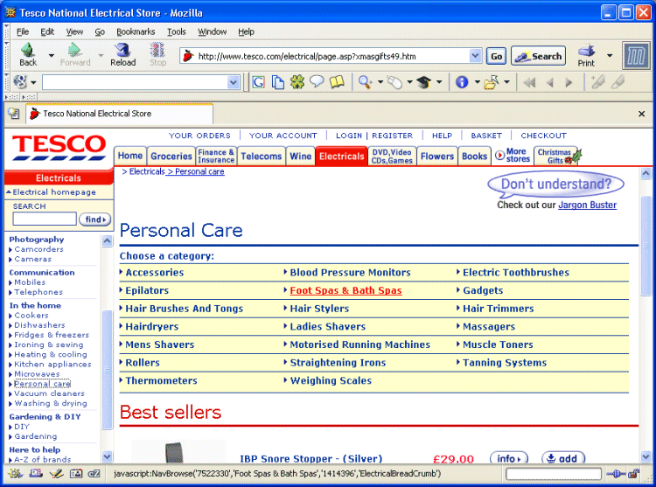Click the Go button

coord(496,56)
